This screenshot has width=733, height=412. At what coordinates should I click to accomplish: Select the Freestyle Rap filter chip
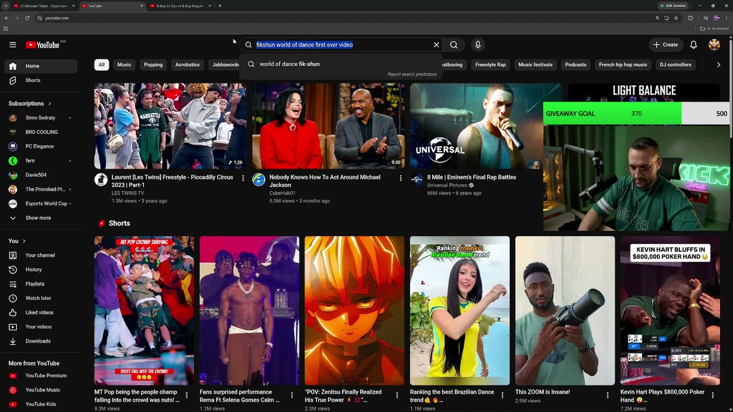490,65
